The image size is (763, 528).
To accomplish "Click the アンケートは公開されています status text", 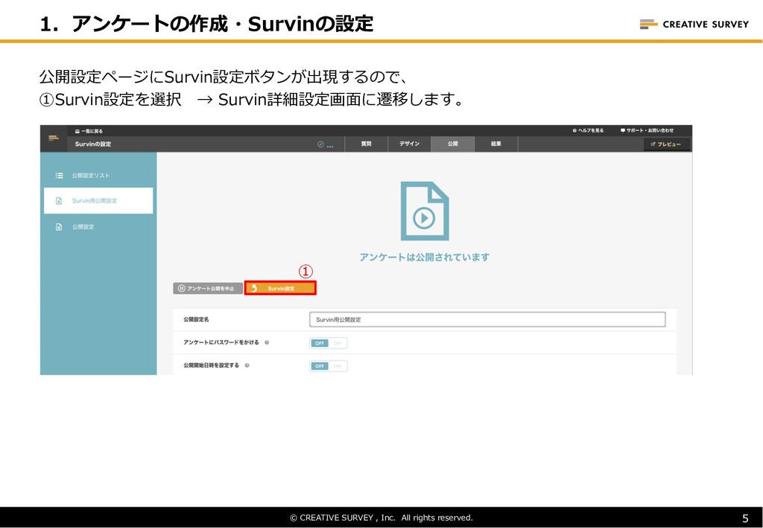I will pos(424,257).
